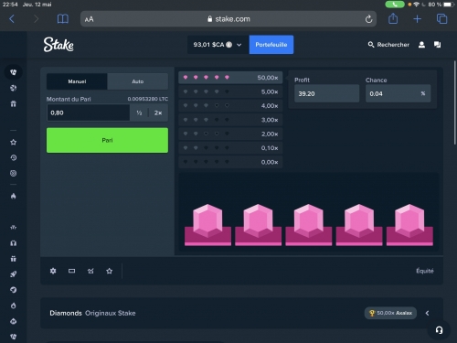Tap the green call indicator in status bar
Screen dimensions: 457x343
click(x=395, y=5)
